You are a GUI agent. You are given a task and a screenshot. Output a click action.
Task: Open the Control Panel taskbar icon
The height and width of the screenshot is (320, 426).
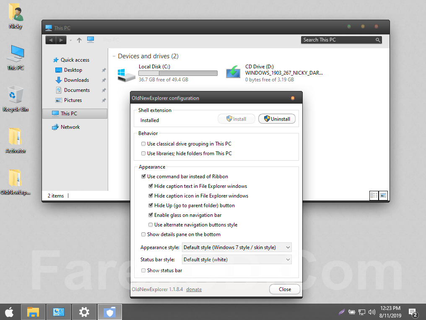58,312
